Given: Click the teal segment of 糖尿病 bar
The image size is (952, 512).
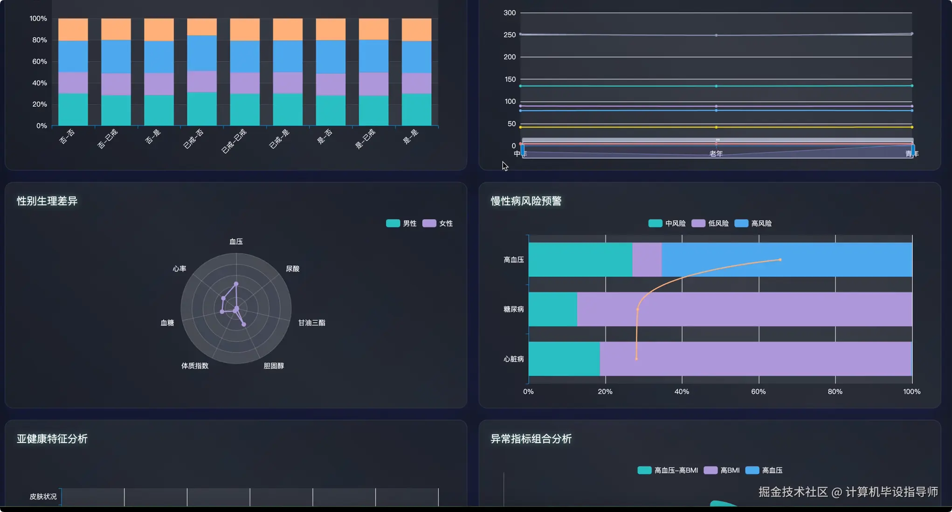Looking at the screenshot, I should pos(552,309).
